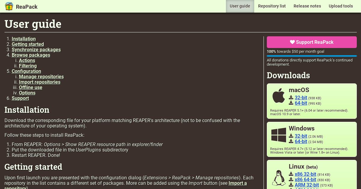Click download arrow beside Linux x86 32-bit
Image resolution: width=361 pixels, height=189 pixels.
[x=291, y=174]
